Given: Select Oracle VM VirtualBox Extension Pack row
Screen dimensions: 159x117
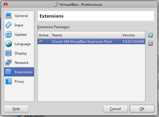Looking at the screenshot, I should click(x=91, y=41).
